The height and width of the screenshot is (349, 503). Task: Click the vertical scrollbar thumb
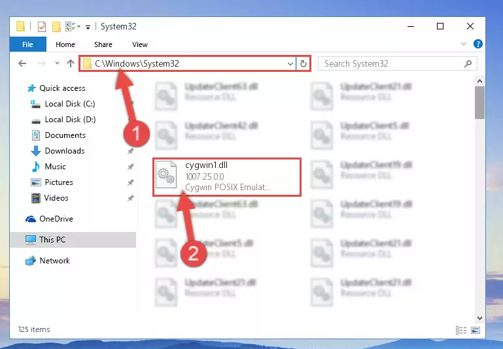coord(479,103)
